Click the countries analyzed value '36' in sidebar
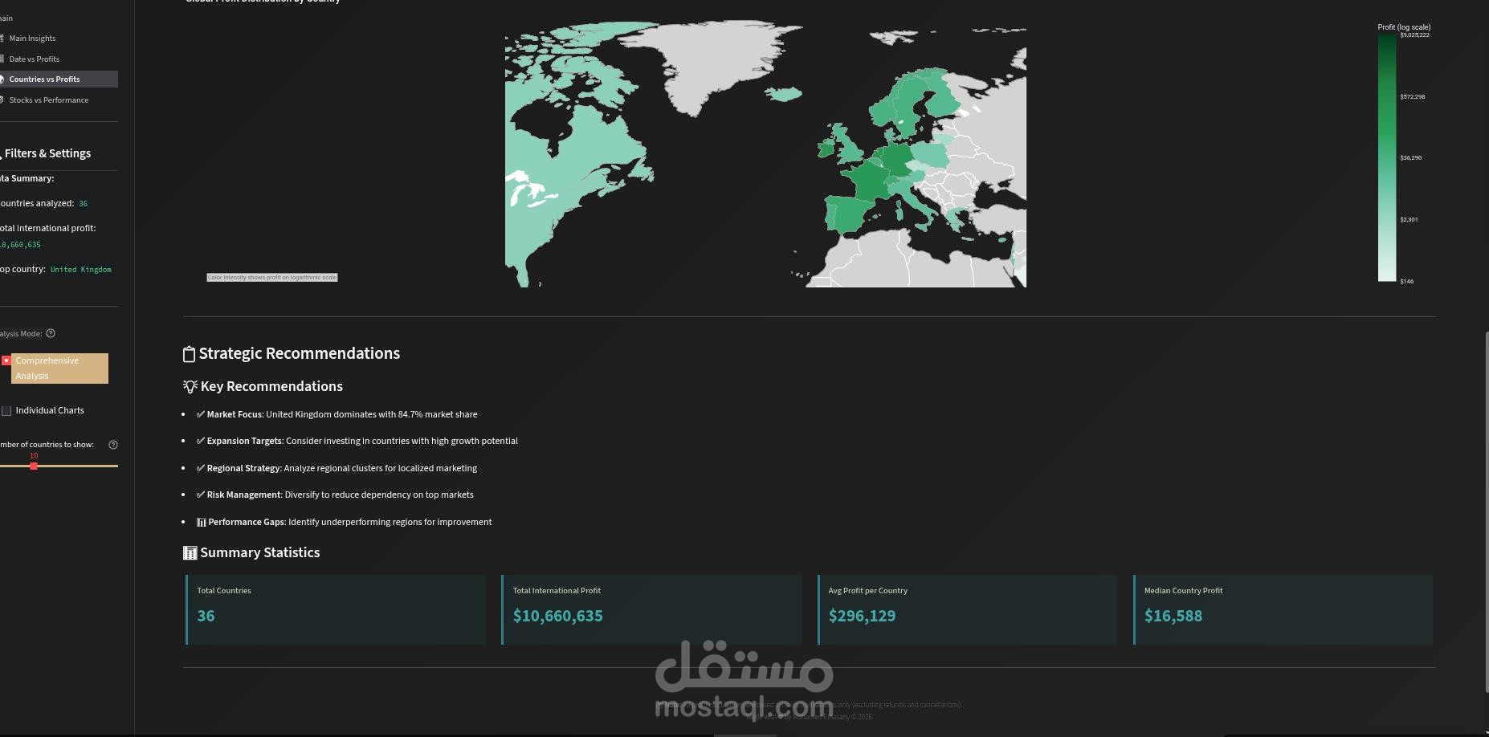1489x737 pixels. tap(84, 204)
